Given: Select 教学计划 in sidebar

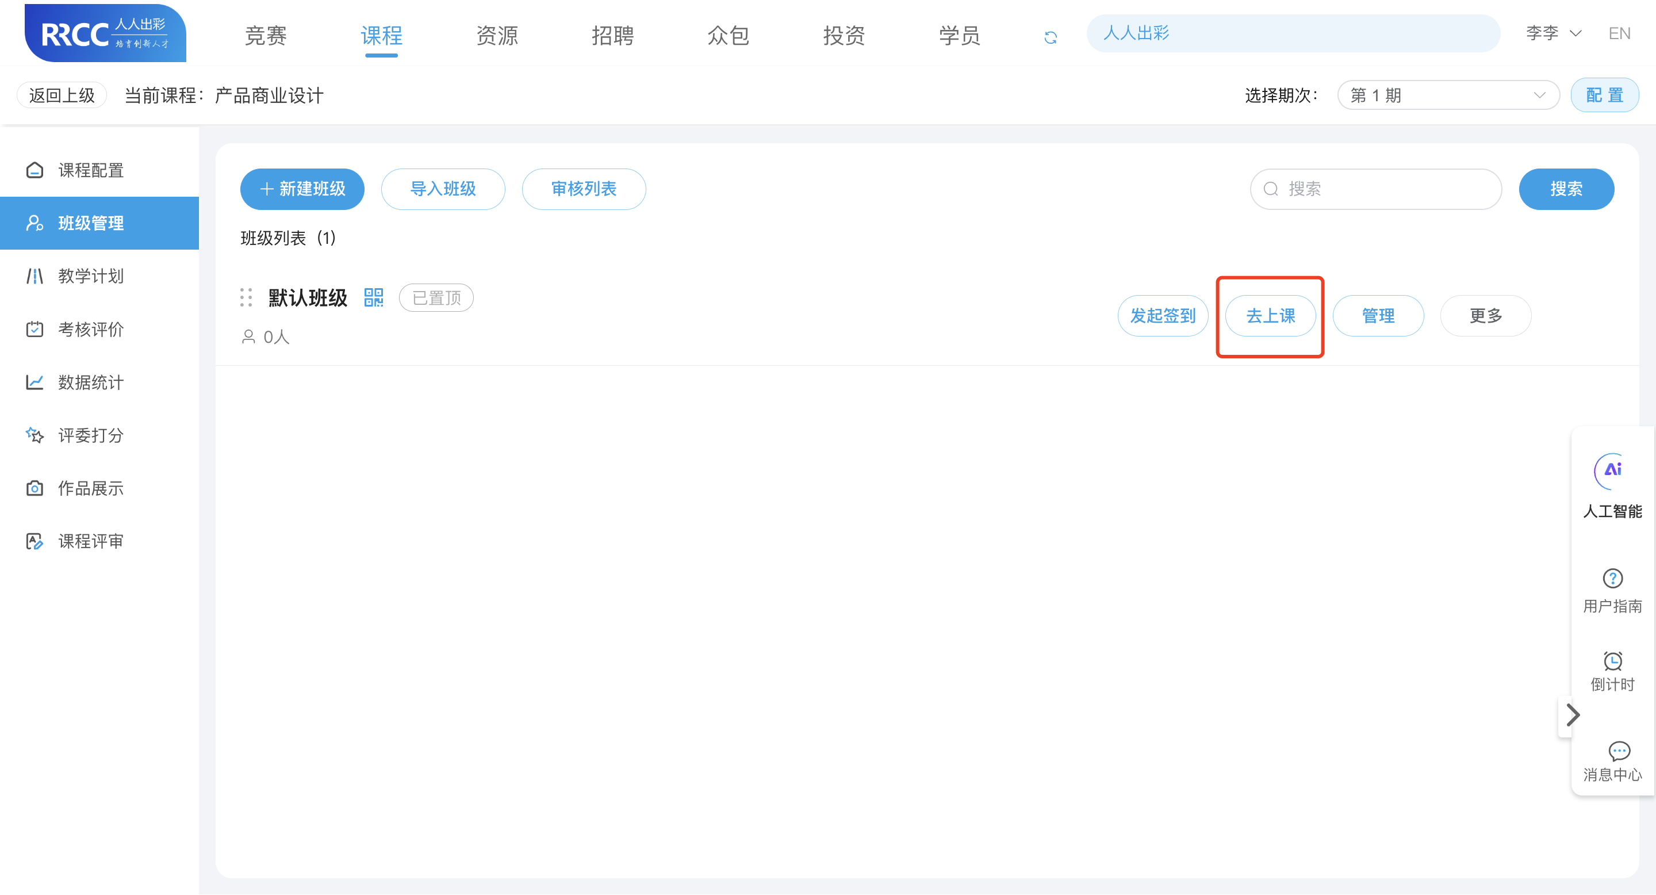Looking at the screenshot, I should [x=99, y=277].
